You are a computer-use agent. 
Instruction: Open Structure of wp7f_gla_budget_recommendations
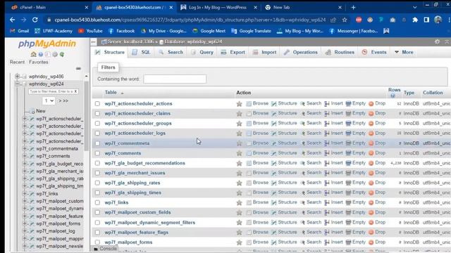click(x=284, y=163)
